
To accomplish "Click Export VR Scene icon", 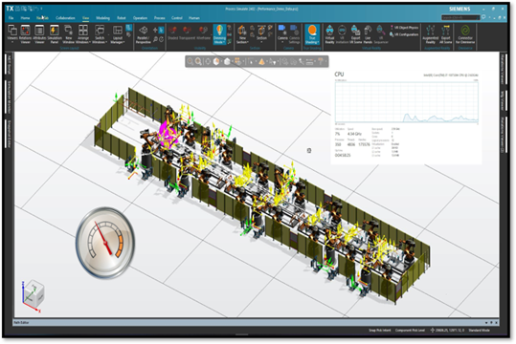I will pyautogui.click(x=355, y=34).
